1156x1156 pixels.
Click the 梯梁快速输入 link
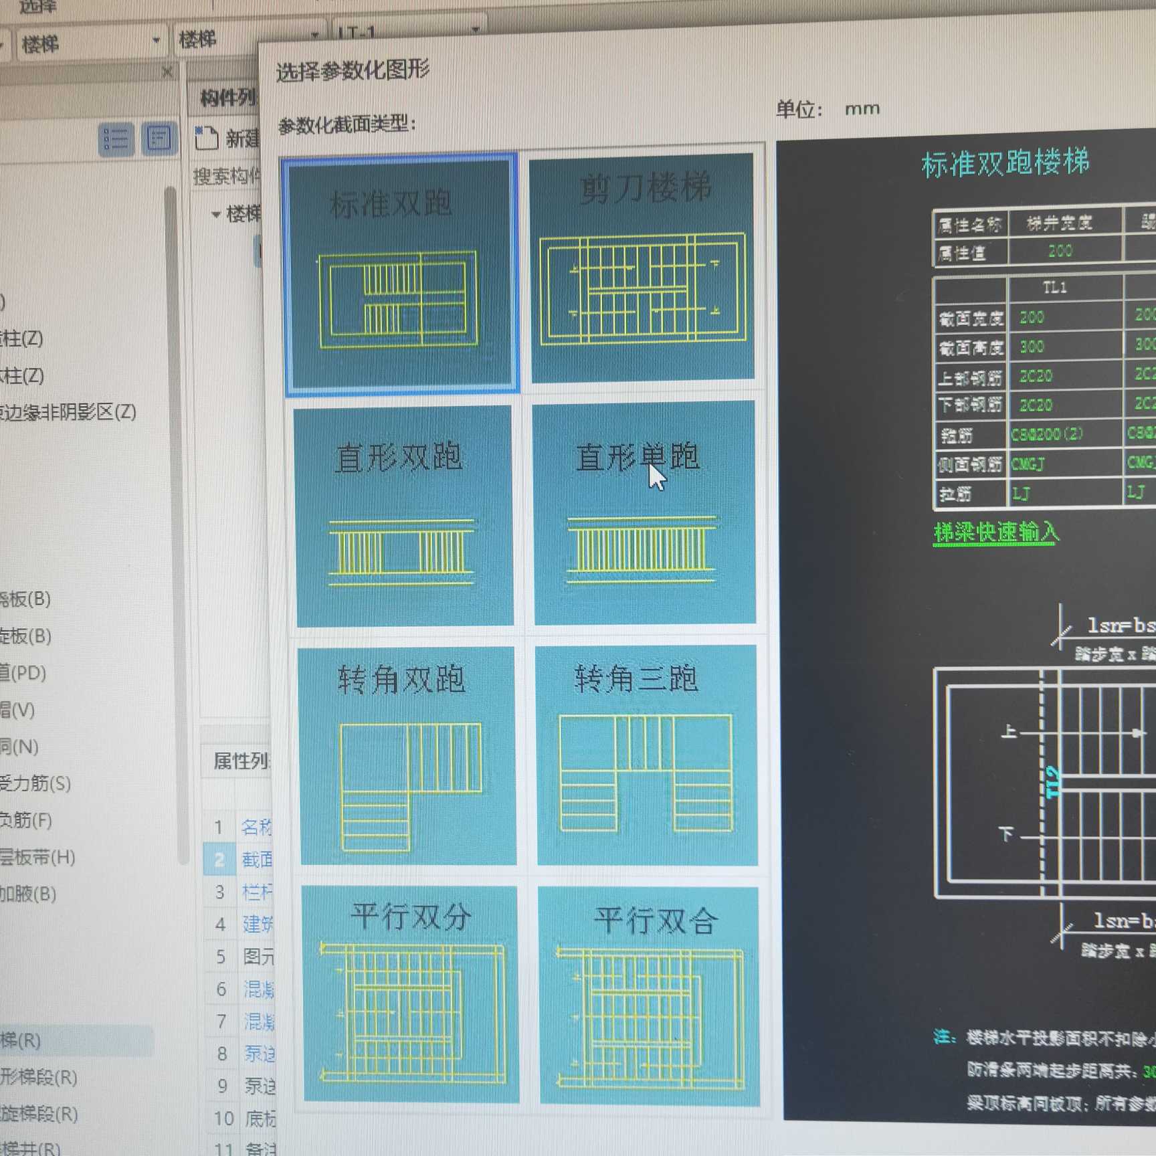click(x=997, y=533)
